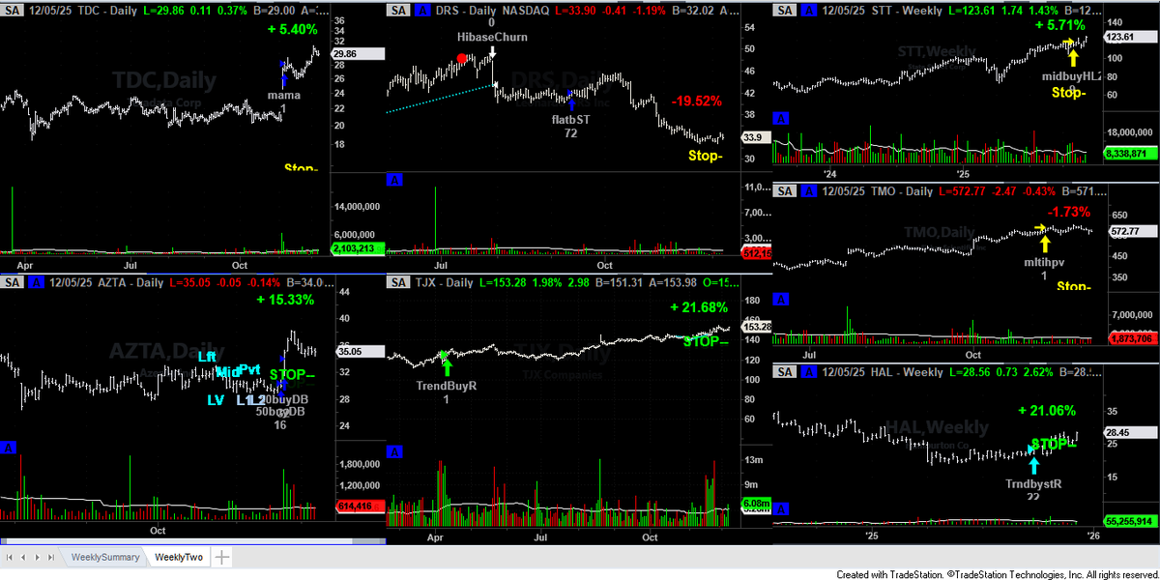Click SA badge on AZTA Daily chart
Screen dimensions: 1160x580
(11, 282)
